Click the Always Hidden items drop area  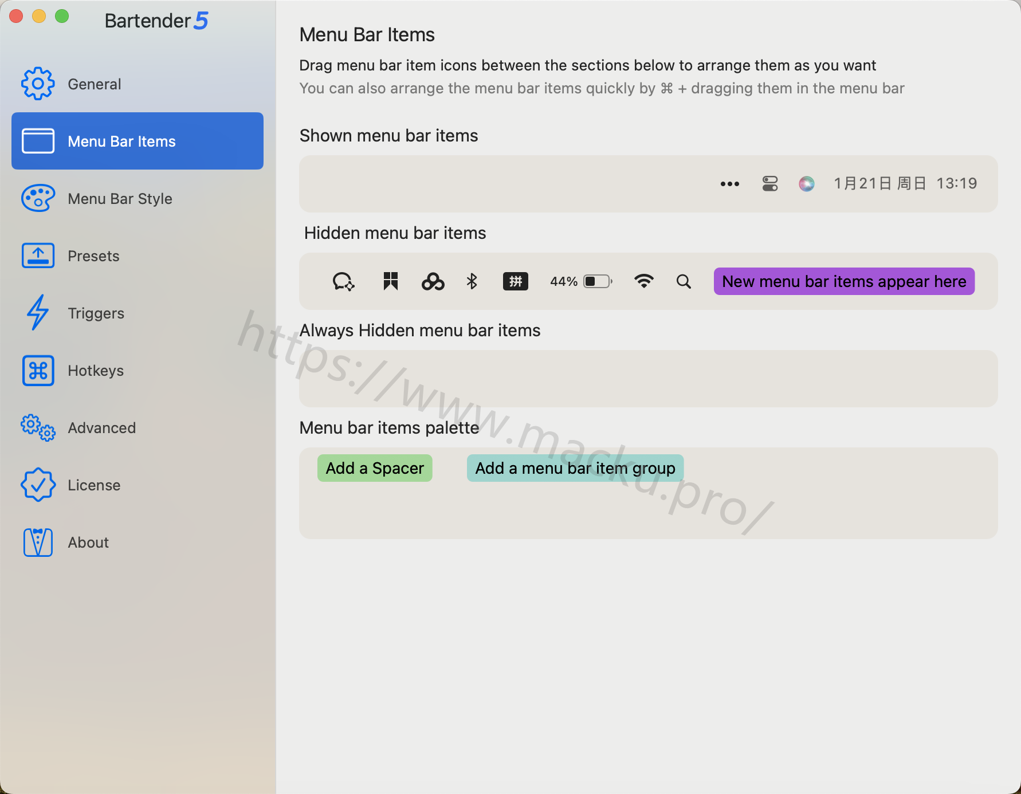(x=648, y=379)
